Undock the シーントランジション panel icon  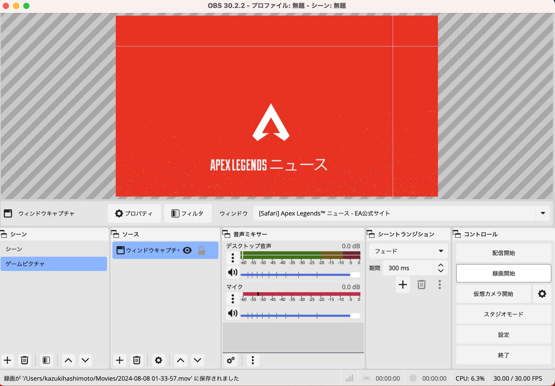tap(371, 234)
